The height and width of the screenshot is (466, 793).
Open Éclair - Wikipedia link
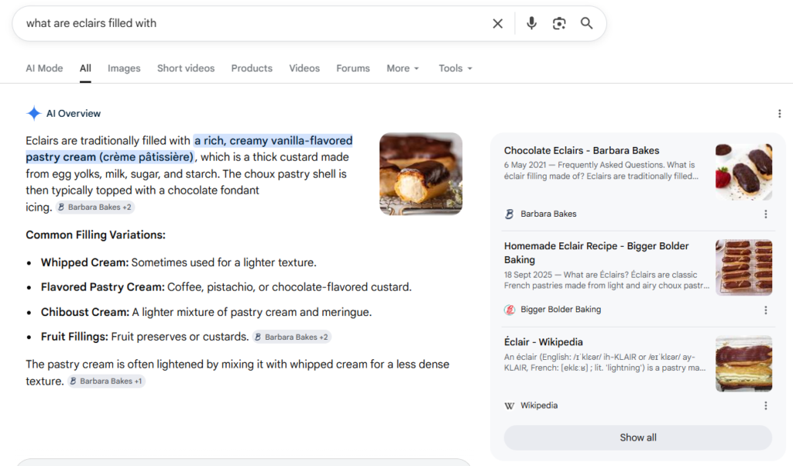pyautogui.click(x=543, y=342)
